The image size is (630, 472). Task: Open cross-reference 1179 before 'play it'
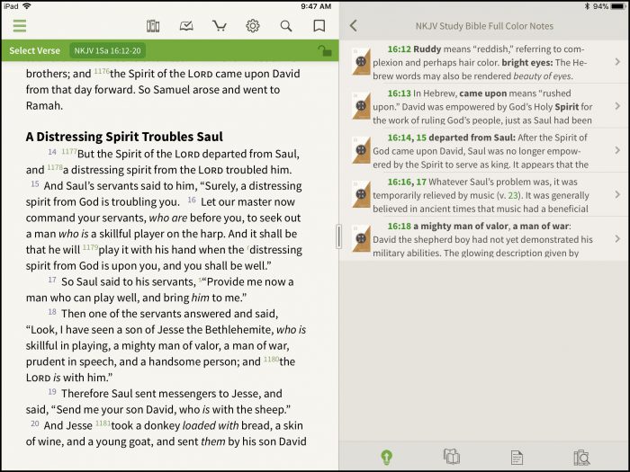coord(90,247)
